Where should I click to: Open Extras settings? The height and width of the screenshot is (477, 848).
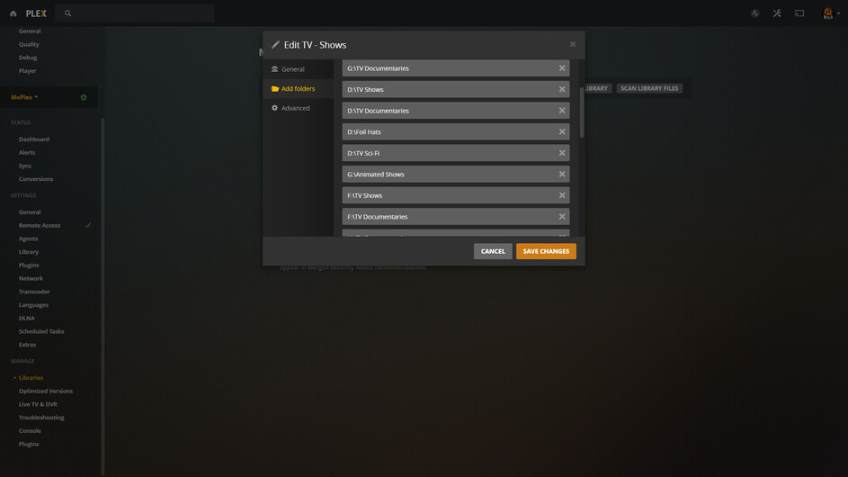28,345
